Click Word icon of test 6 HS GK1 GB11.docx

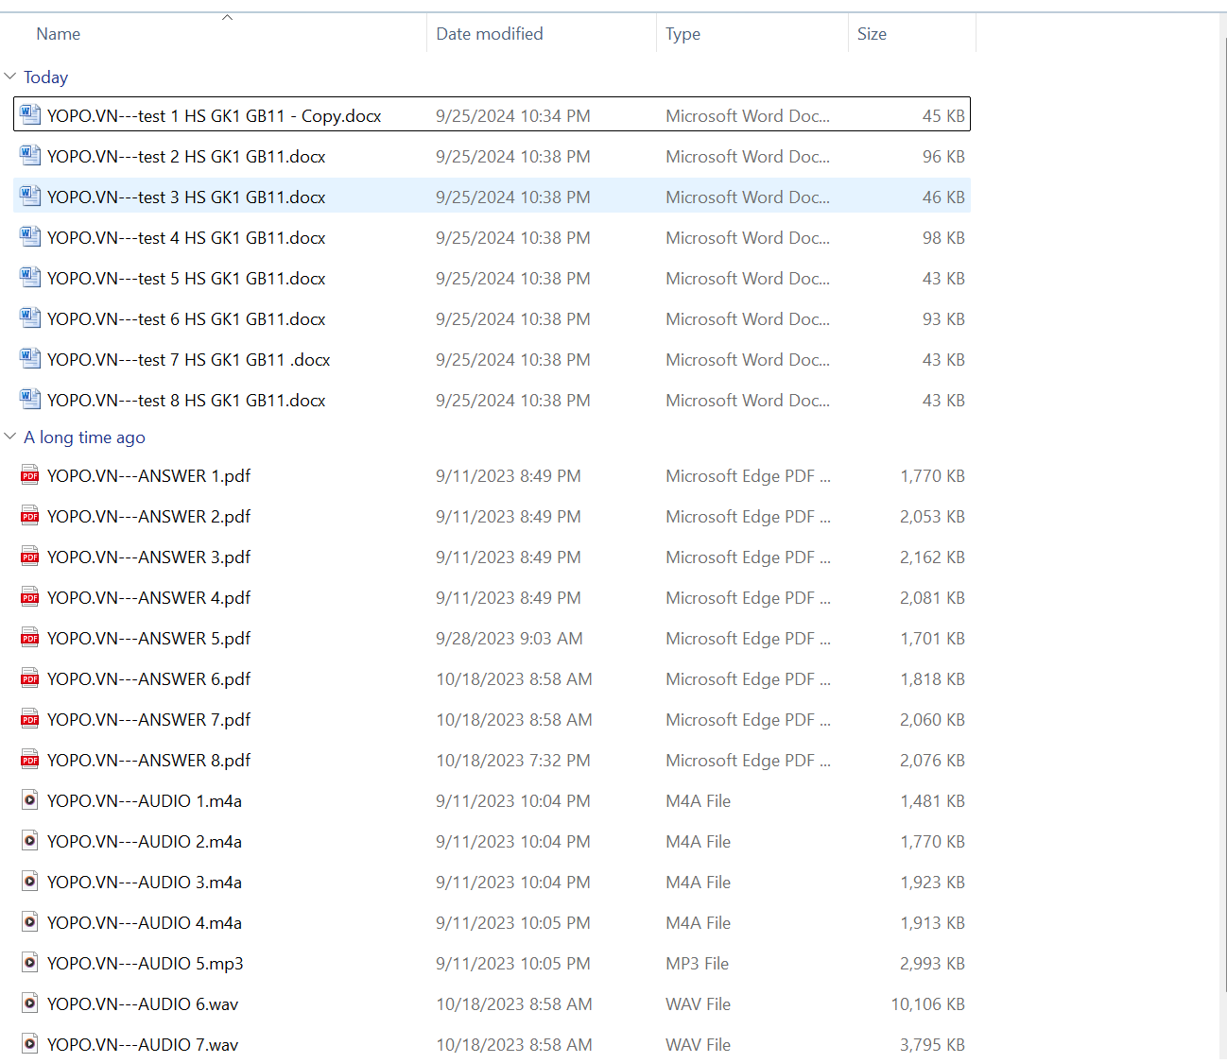pos(30,318)
